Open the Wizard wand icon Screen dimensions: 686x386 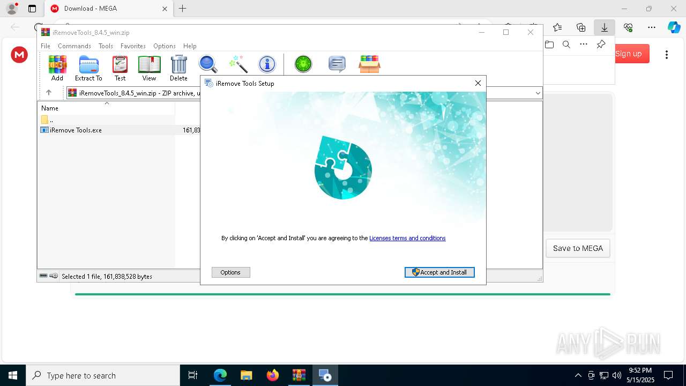pyautogui.click(x=237, y=64)
